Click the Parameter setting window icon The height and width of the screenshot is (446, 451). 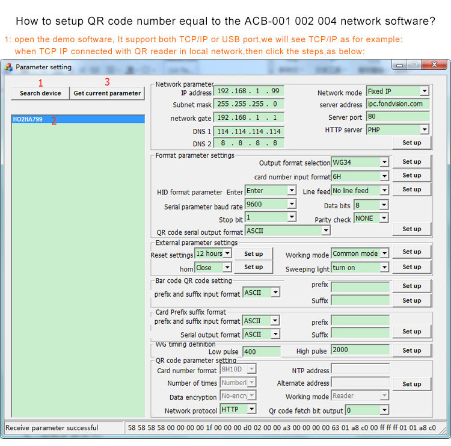coord(8,67)
